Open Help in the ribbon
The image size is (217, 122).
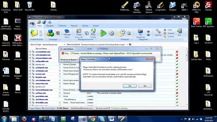pyautogui.click(x=168, y=30)
